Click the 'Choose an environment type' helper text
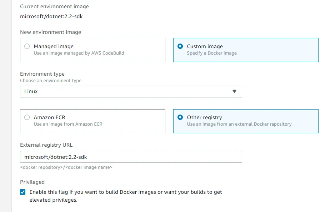The image size is (320, 212). pyautogui.click(x=51, y=81)
